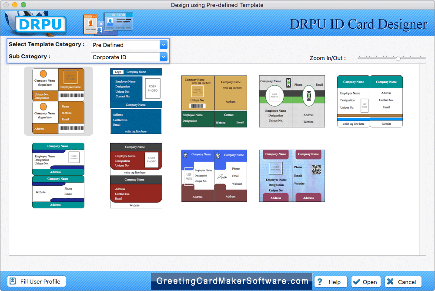Pick the dark red and gray template
This screenshot has width=435, height=291.
tap(136, 176)
